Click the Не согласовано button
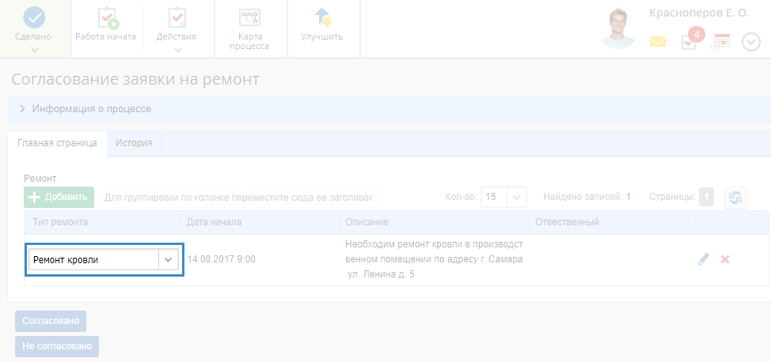This screenshot has width=771, height=362. pyautogui.click(x=57, y=346)
